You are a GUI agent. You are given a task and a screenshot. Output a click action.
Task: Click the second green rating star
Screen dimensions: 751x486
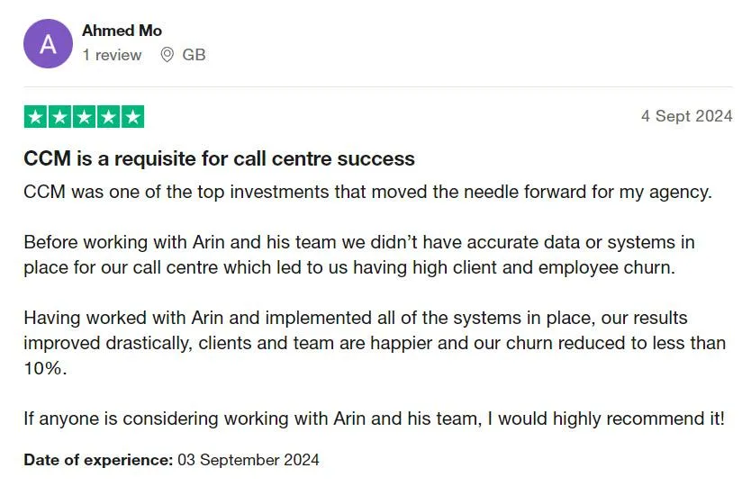(59, 117)
